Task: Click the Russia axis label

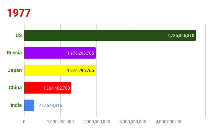Action: pyautogui.click(x=14, y=53)
